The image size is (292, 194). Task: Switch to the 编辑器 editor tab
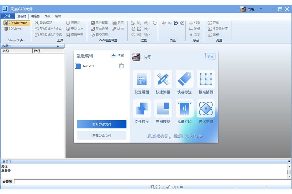tap(35, 16)
